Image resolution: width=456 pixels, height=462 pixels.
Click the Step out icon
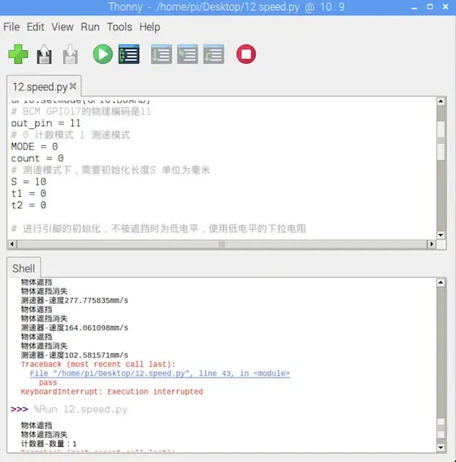pyautogui.click(x=214, y=54)
